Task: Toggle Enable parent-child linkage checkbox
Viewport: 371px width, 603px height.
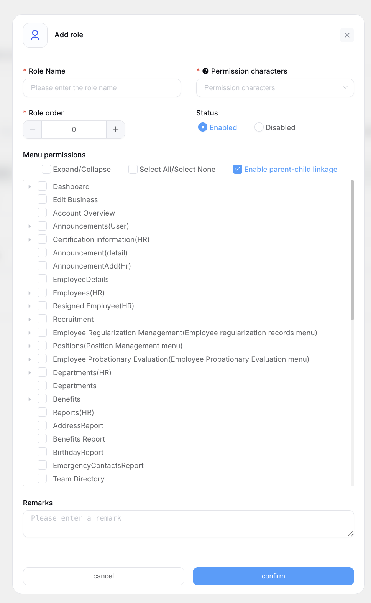Action: tap(238, 169)
